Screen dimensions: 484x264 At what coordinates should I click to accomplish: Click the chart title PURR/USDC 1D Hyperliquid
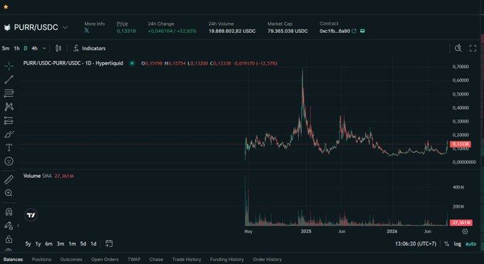(x=73, y=63)
